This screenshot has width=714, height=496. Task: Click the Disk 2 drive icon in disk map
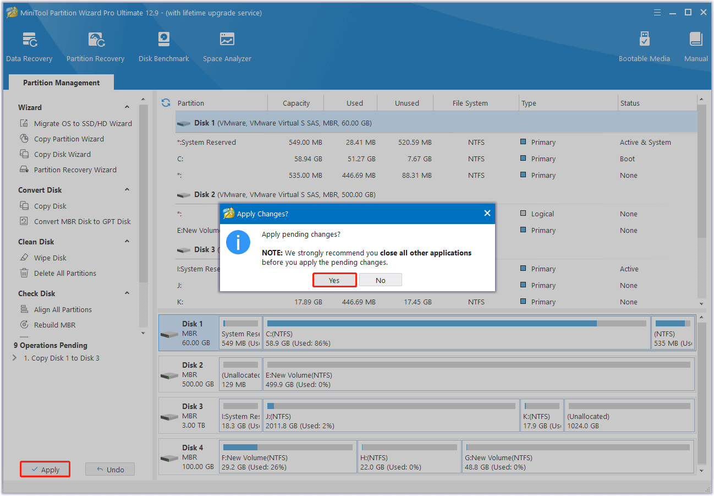(x=169, y=375)
